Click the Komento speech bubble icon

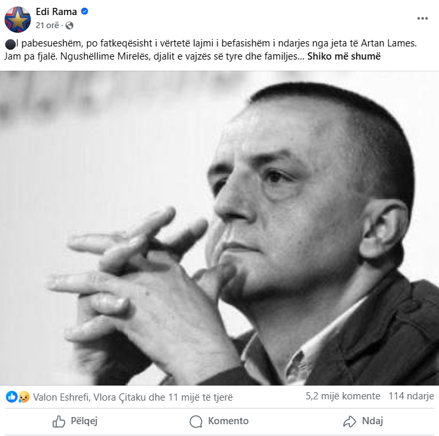195,421
